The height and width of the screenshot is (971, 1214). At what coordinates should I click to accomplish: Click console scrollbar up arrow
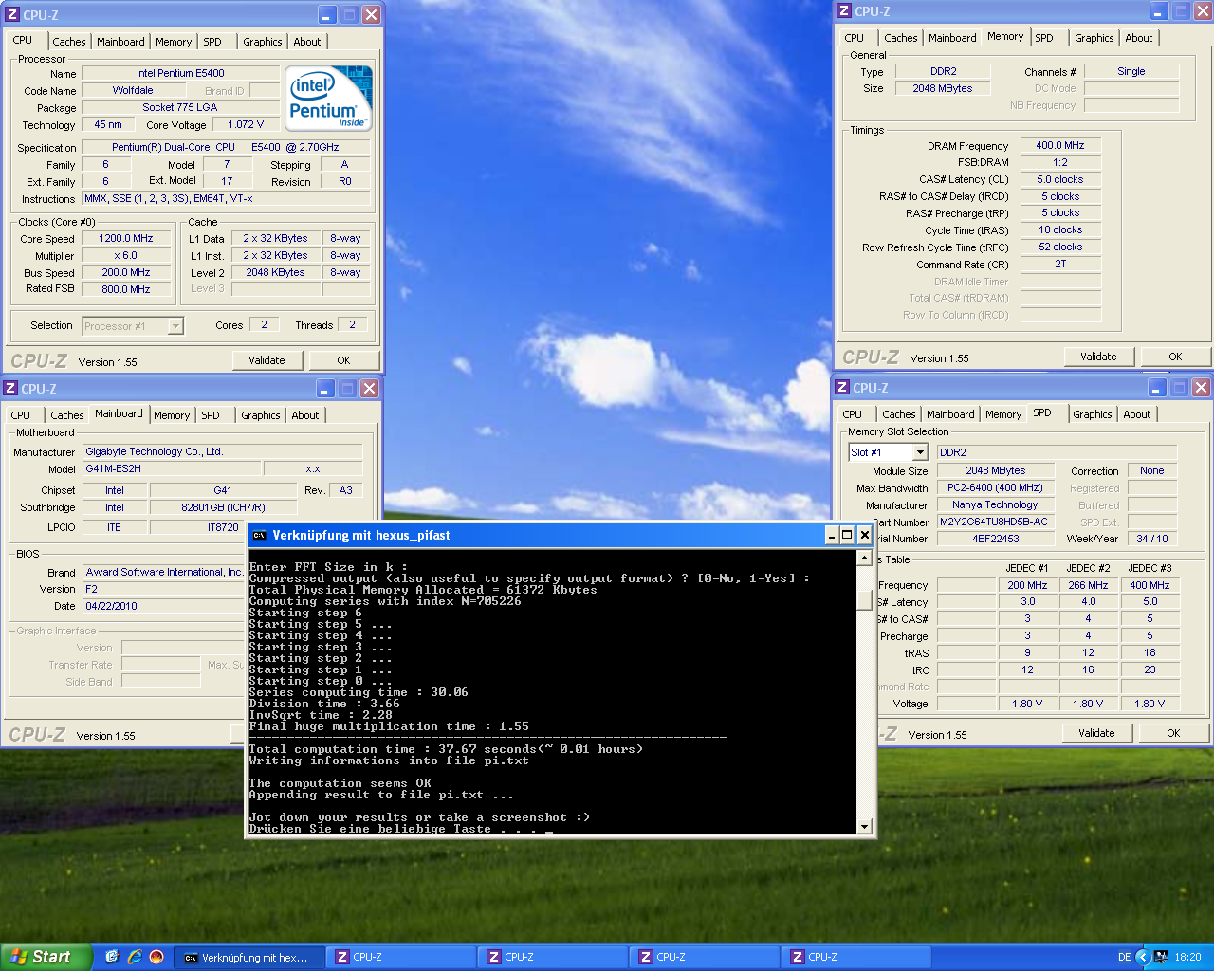(864, 558)
